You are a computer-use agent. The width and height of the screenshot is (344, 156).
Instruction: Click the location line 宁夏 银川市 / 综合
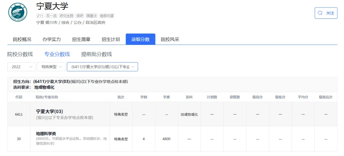71,22
